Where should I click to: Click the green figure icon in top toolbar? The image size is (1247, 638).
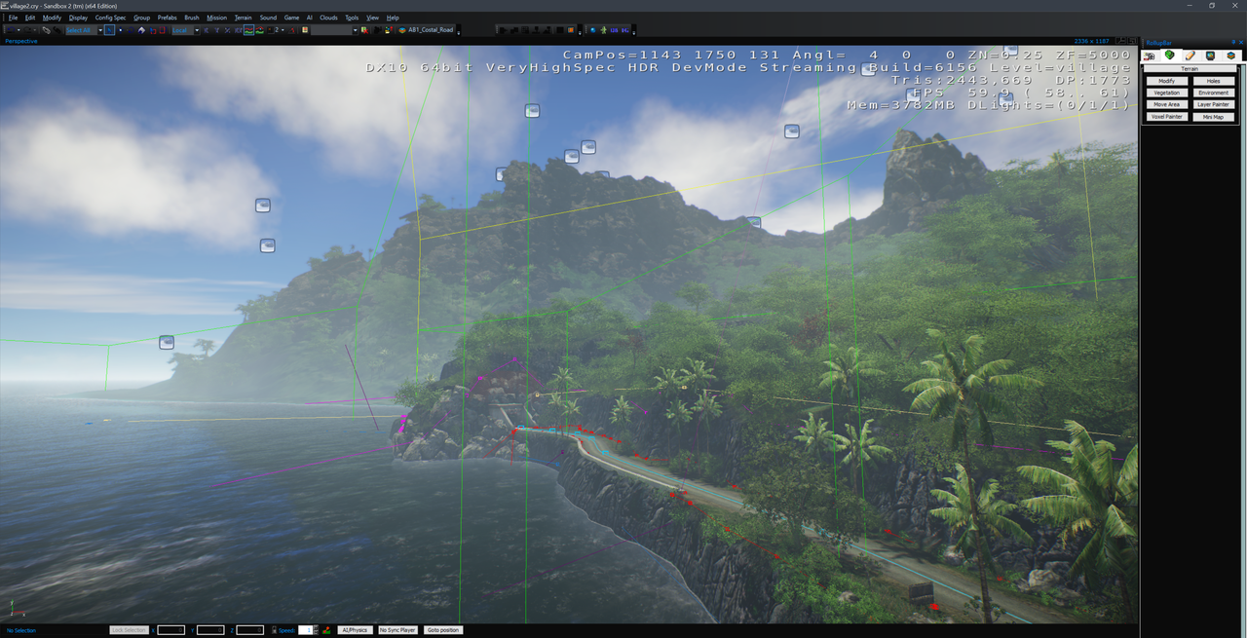pos(604,30)
